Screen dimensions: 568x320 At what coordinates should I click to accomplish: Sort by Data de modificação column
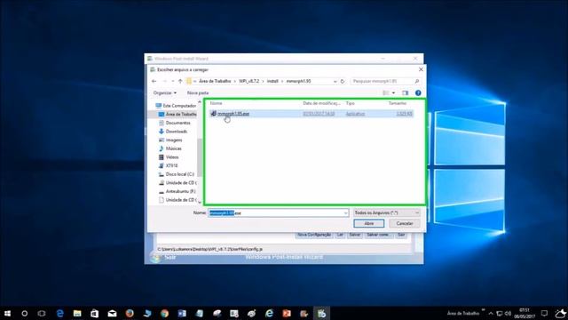tap(321, 103)
